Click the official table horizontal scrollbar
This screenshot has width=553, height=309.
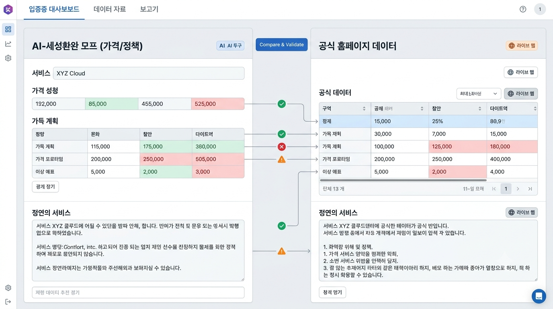403,181
